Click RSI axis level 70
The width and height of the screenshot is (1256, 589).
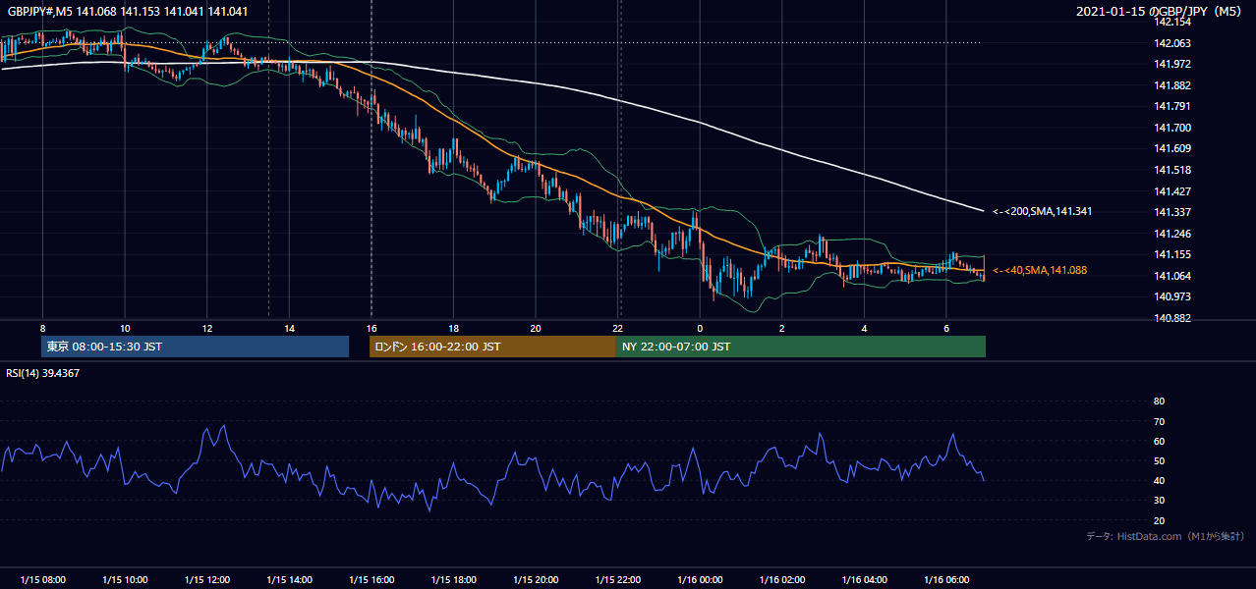coord(1159,421)
